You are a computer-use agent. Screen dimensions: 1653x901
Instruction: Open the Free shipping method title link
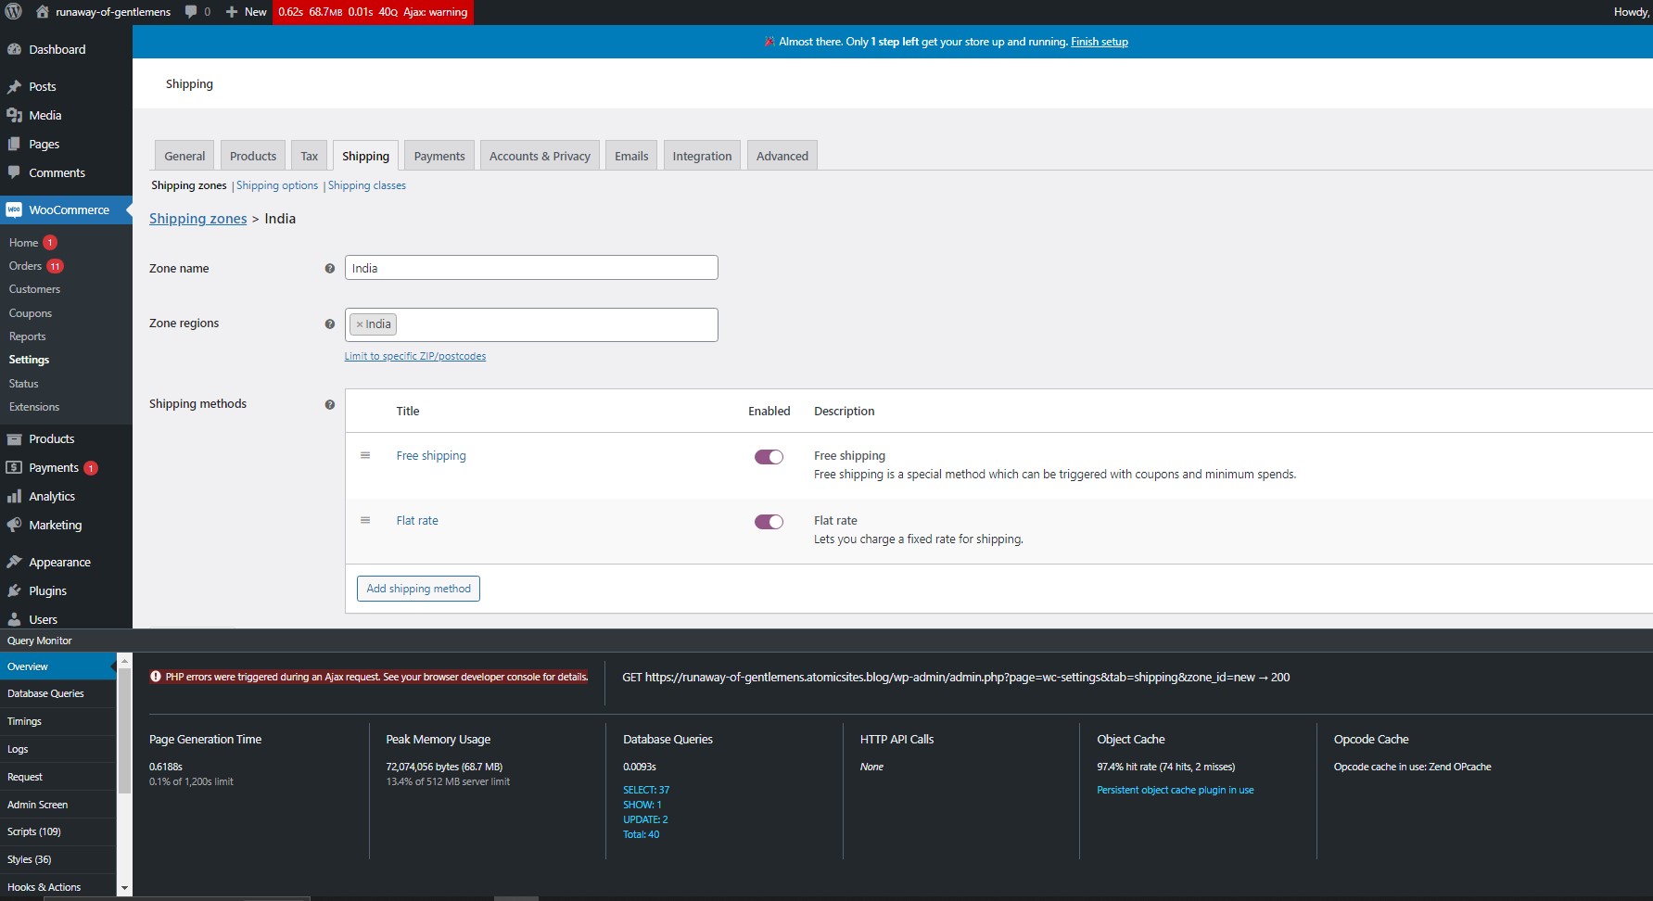[x=431, y=455]
